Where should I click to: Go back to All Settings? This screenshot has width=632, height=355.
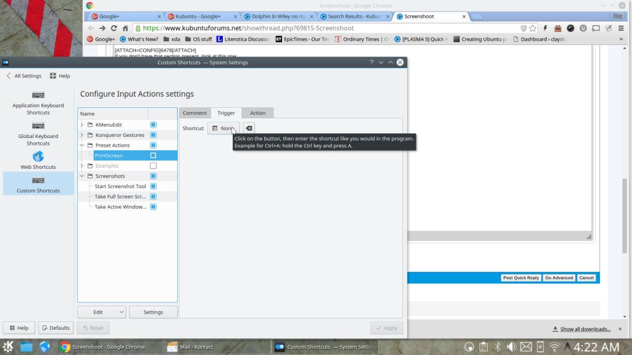(x=23, y=76)
